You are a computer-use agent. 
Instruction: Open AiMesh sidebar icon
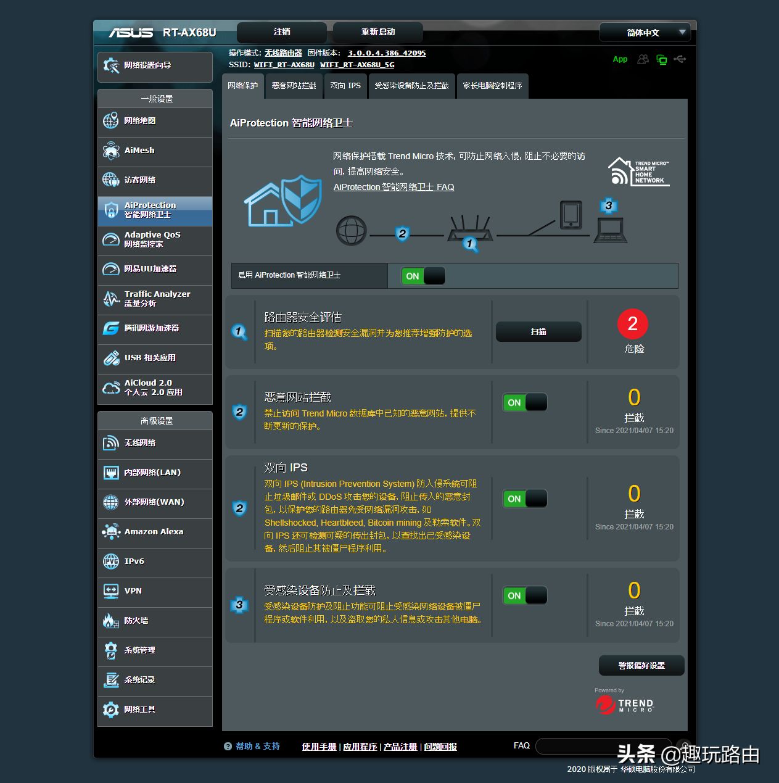pos(111,151)
